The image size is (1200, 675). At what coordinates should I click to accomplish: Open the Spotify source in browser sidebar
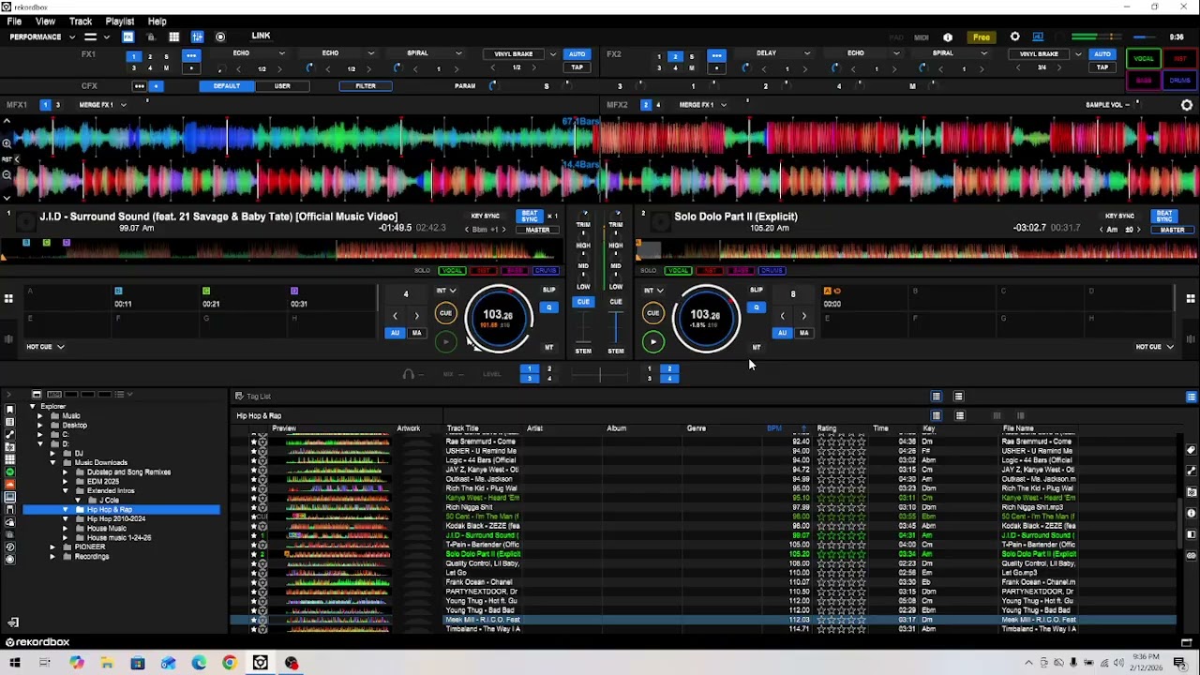9,472
